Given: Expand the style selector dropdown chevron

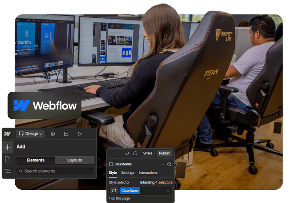Looking at the screenshot, I should [168, 191].
